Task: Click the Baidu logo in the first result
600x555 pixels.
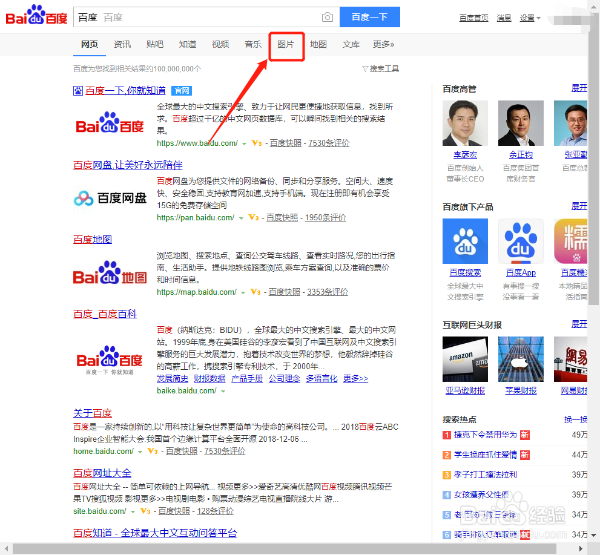Action: coord(110,123)
